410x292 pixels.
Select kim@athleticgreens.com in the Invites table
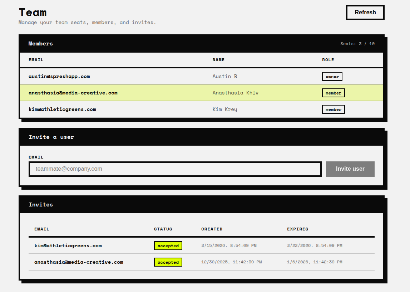[68, 246]
